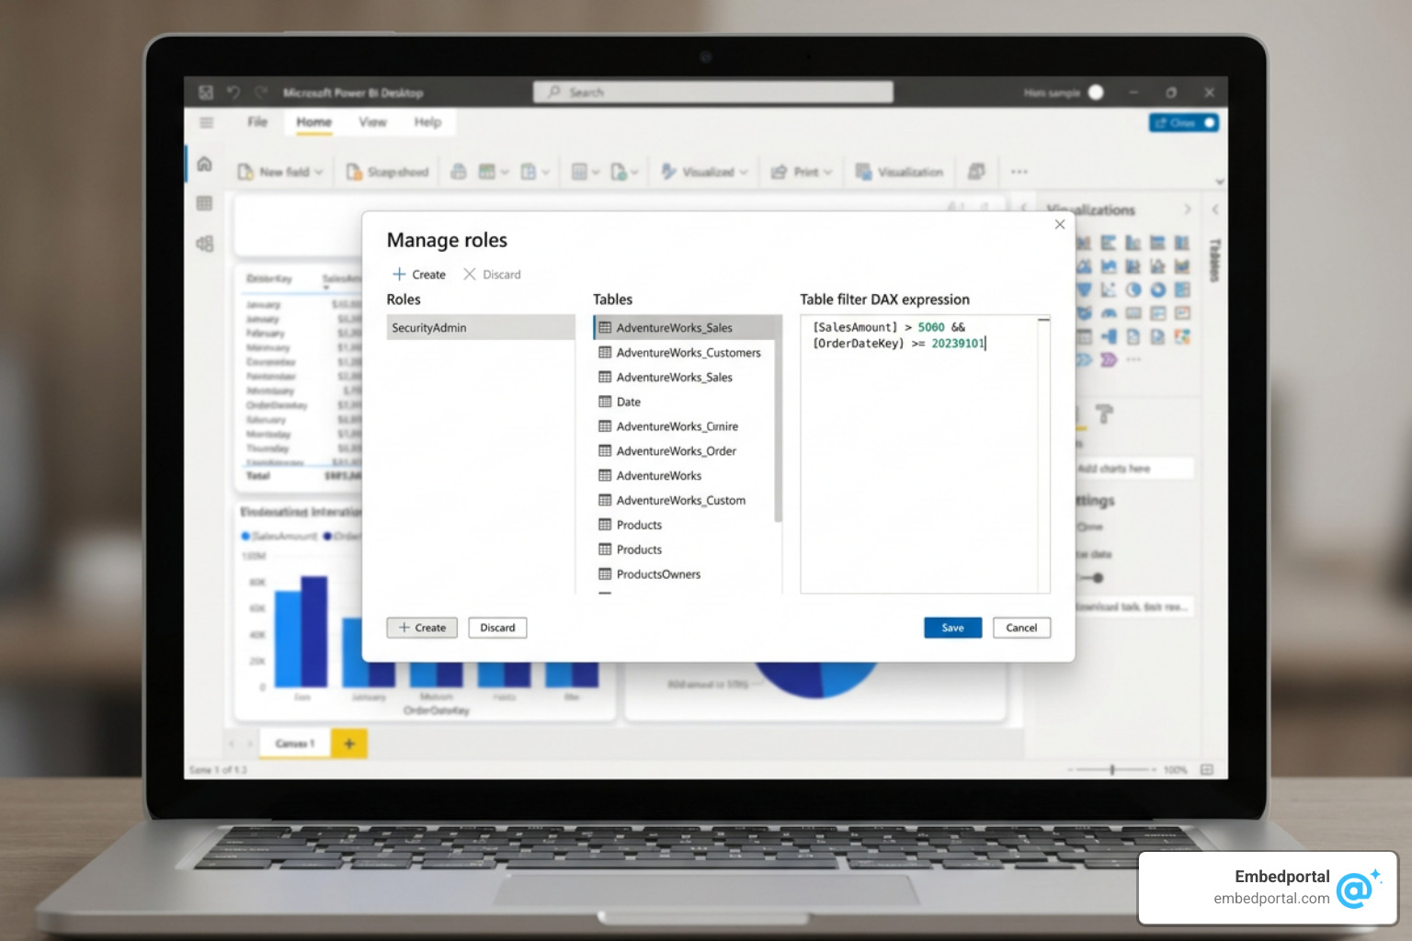Image resolution: width=1412 pixels, height=941 pixels.
Task: Expand the Visualizations pane right chevron
Action: (1188, 210)
